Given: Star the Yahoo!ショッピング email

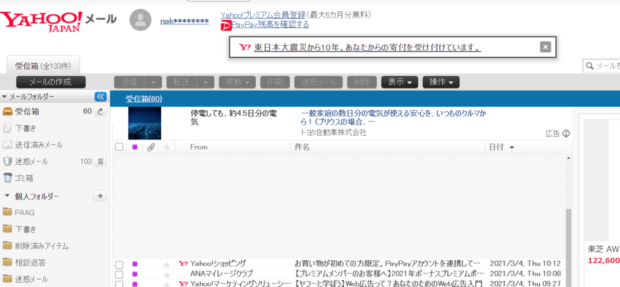Looking at the screenshot, I should (x=167, y=264).
